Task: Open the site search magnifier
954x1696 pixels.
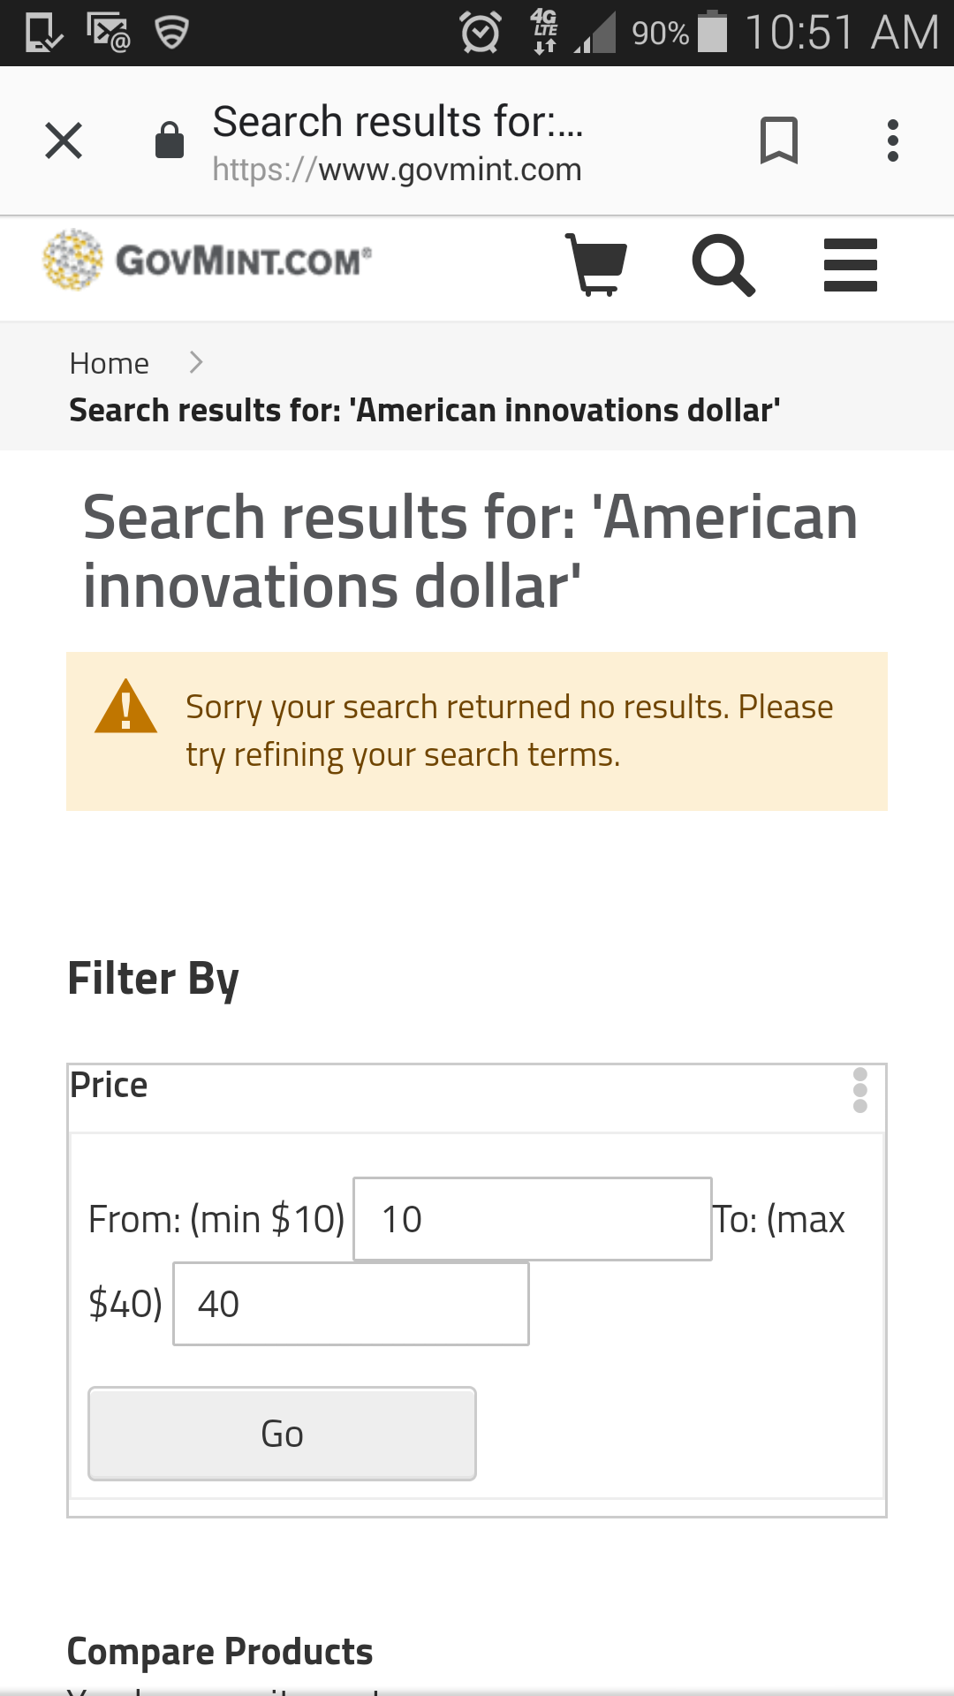Action: coord(723,264)
